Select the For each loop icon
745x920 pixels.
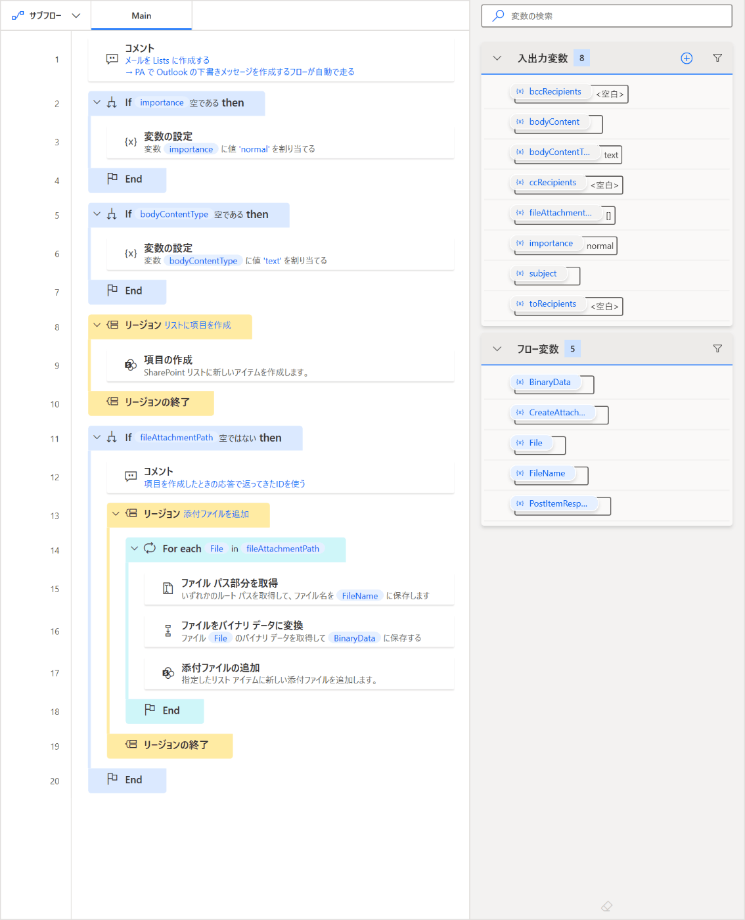coord(150,549)
